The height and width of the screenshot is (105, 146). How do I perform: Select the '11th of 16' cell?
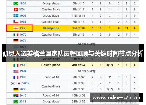78,15
